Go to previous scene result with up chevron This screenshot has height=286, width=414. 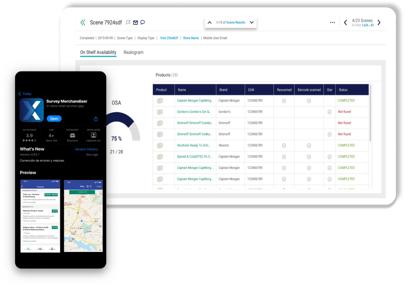click(209, 23)
